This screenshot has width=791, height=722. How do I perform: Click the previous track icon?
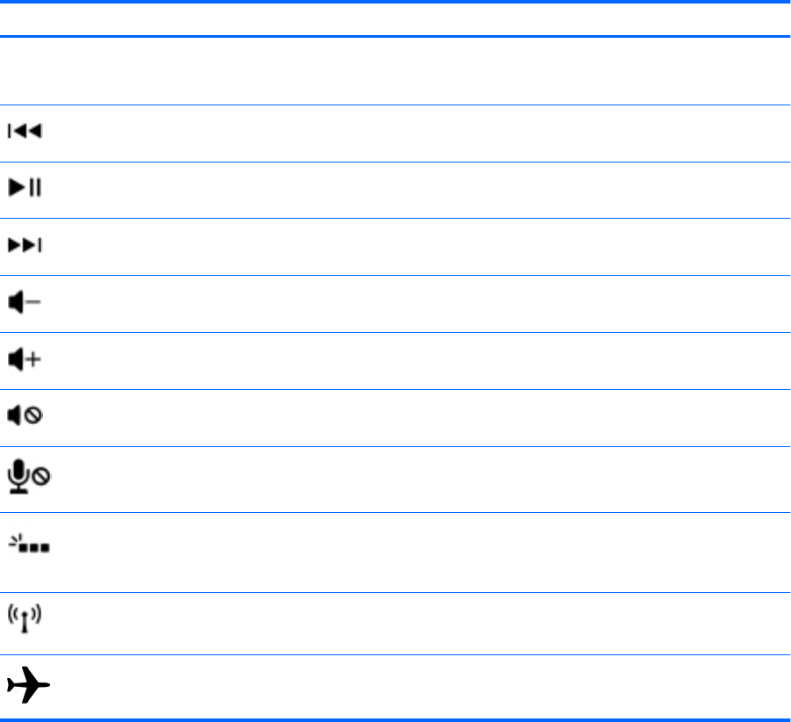[x=25, y=133]
